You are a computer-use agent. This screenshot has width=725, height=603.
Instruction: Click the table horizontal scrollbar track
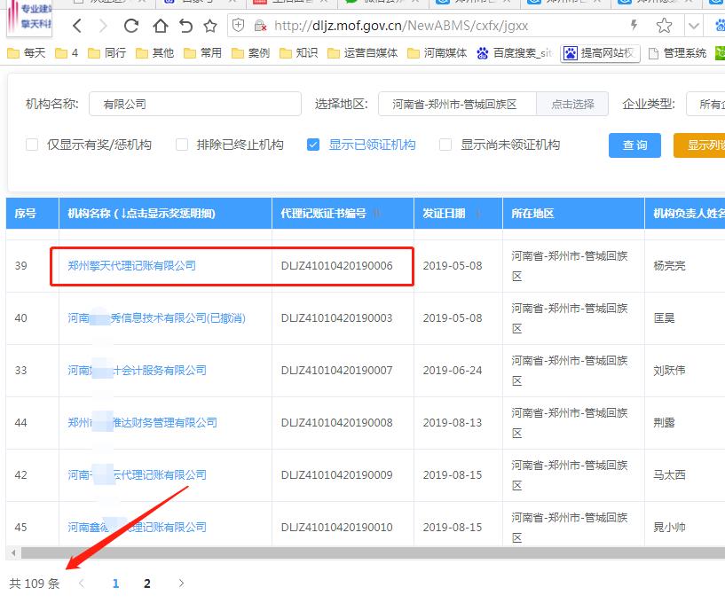click(x=373, y=552)
